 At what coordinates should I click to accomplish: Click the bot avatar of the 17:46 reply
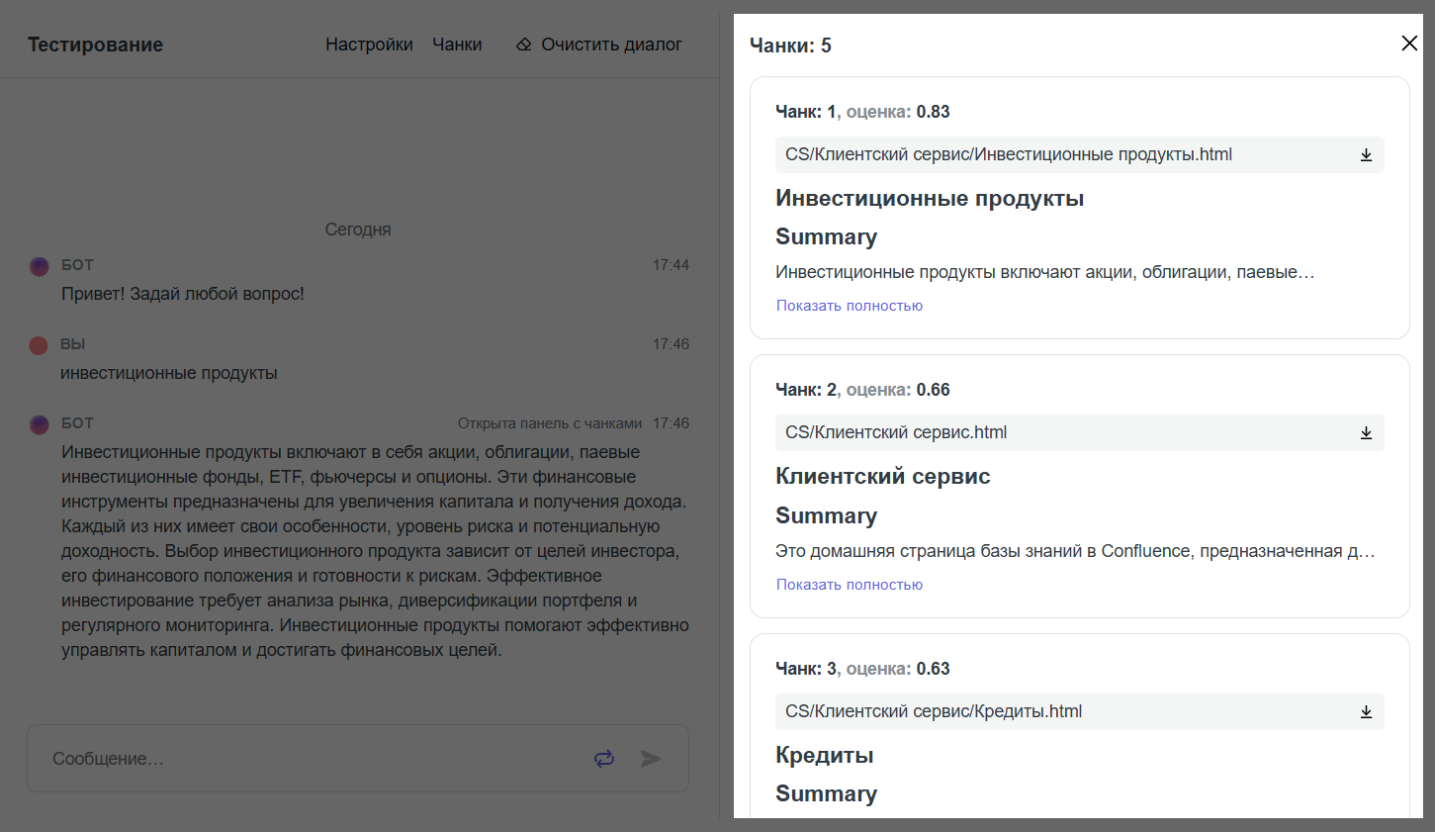pos(40,424)
